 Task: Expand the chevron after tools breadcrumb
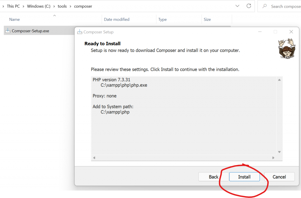click(71, 6)
